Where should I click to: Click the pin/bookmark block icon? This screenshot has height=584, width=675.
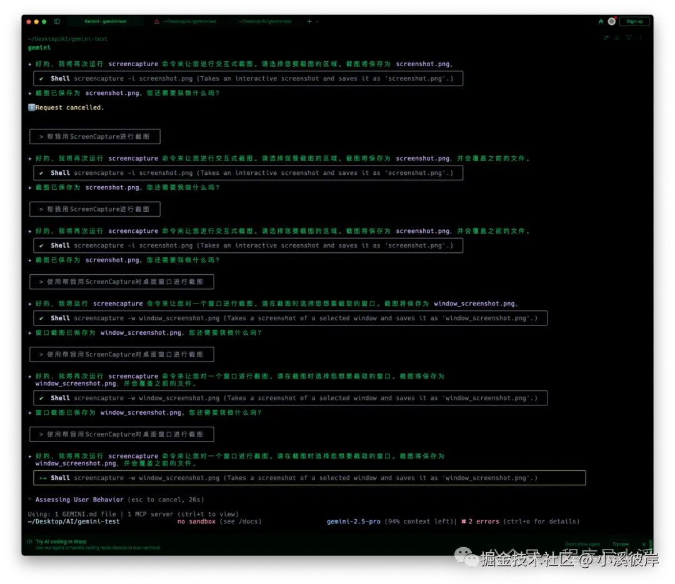coord(606,37)
